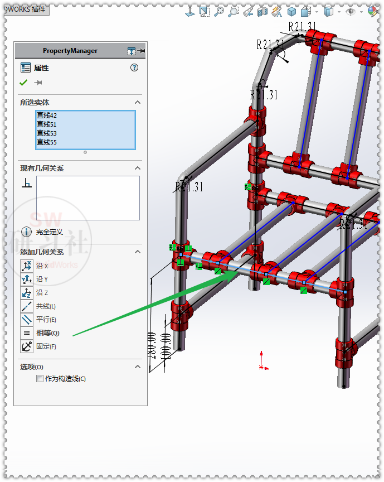This screenshot has height=482, width=384.
Task: Click the selection box resize handle dot
Action: [x=85, y=152]
